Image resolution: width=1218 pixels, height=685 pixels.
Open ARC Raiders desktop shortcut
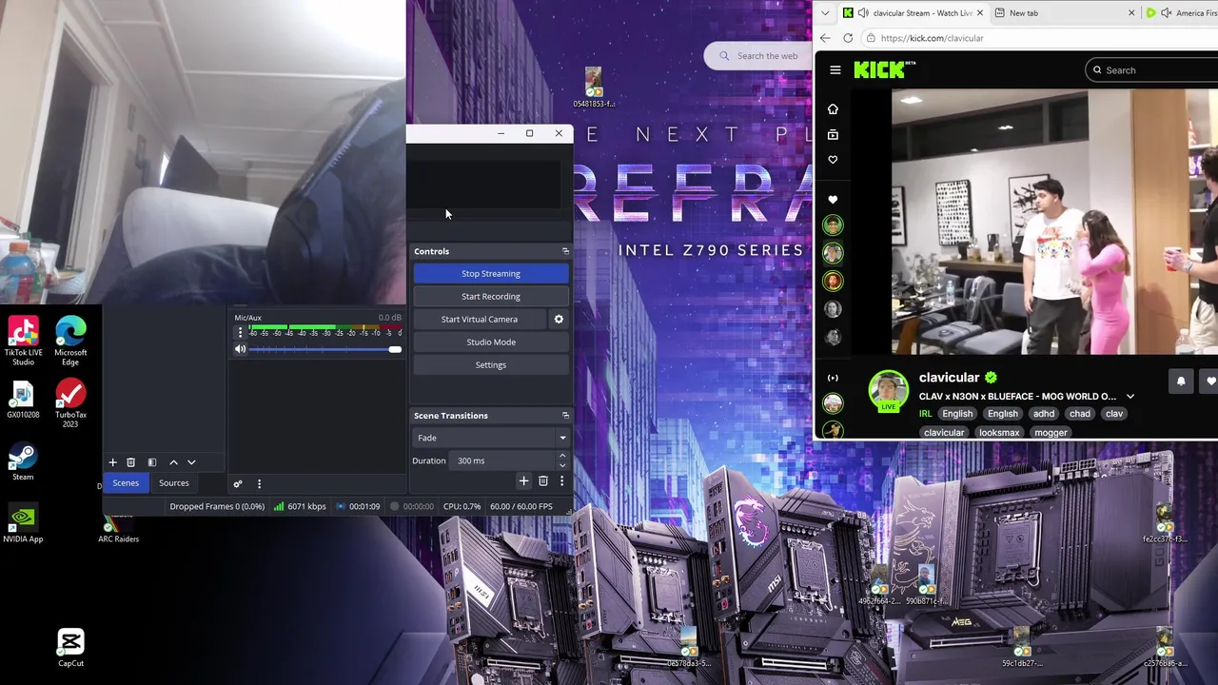point(118,528)
